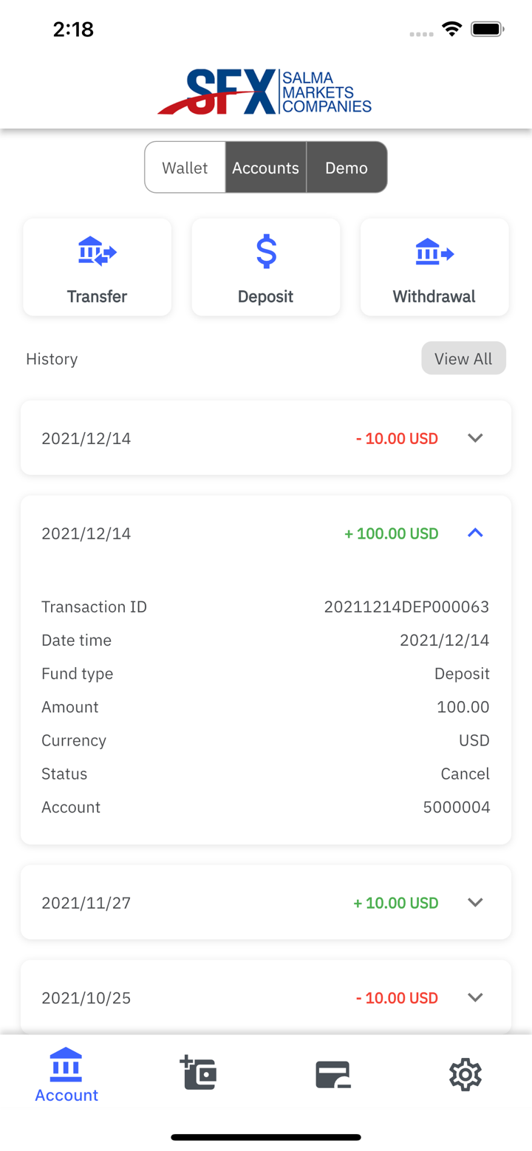Open the settings gear icon

coord(465,1074)
